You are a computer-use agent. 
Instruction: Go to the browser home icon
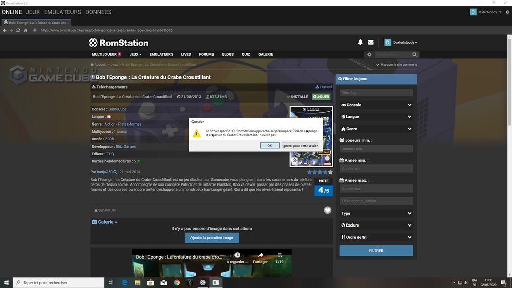(26, 30)
